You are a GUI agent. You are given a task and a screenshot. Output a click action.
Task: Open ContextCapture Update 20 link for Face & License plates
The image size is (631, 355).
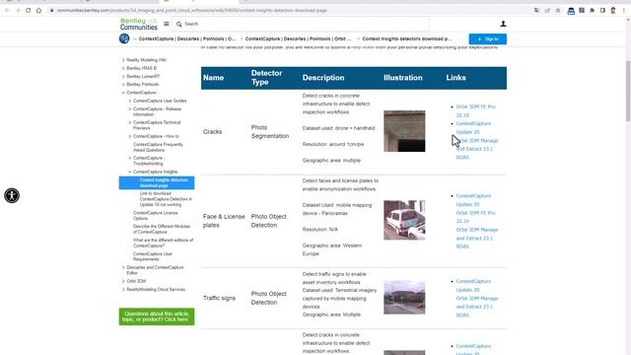click(473, 200)
